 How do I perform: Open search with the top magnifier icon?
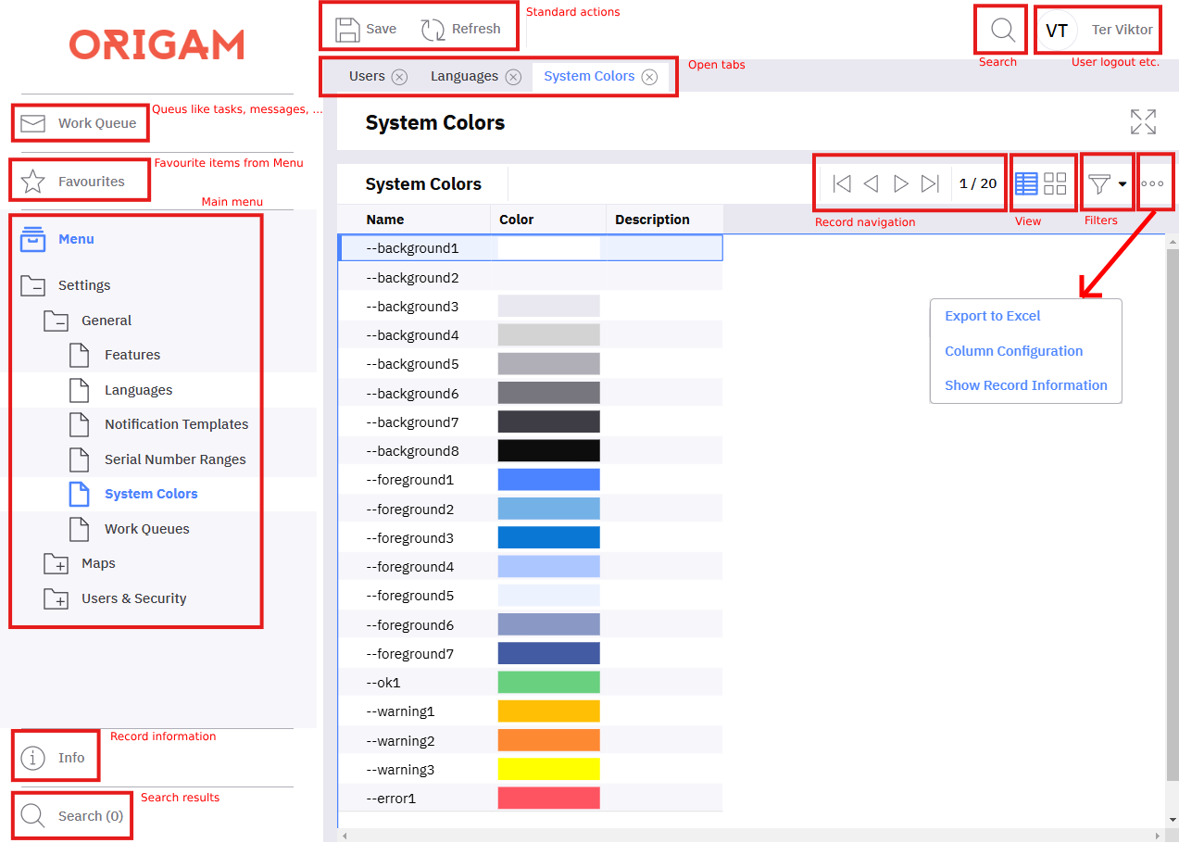click(1002, 30)
